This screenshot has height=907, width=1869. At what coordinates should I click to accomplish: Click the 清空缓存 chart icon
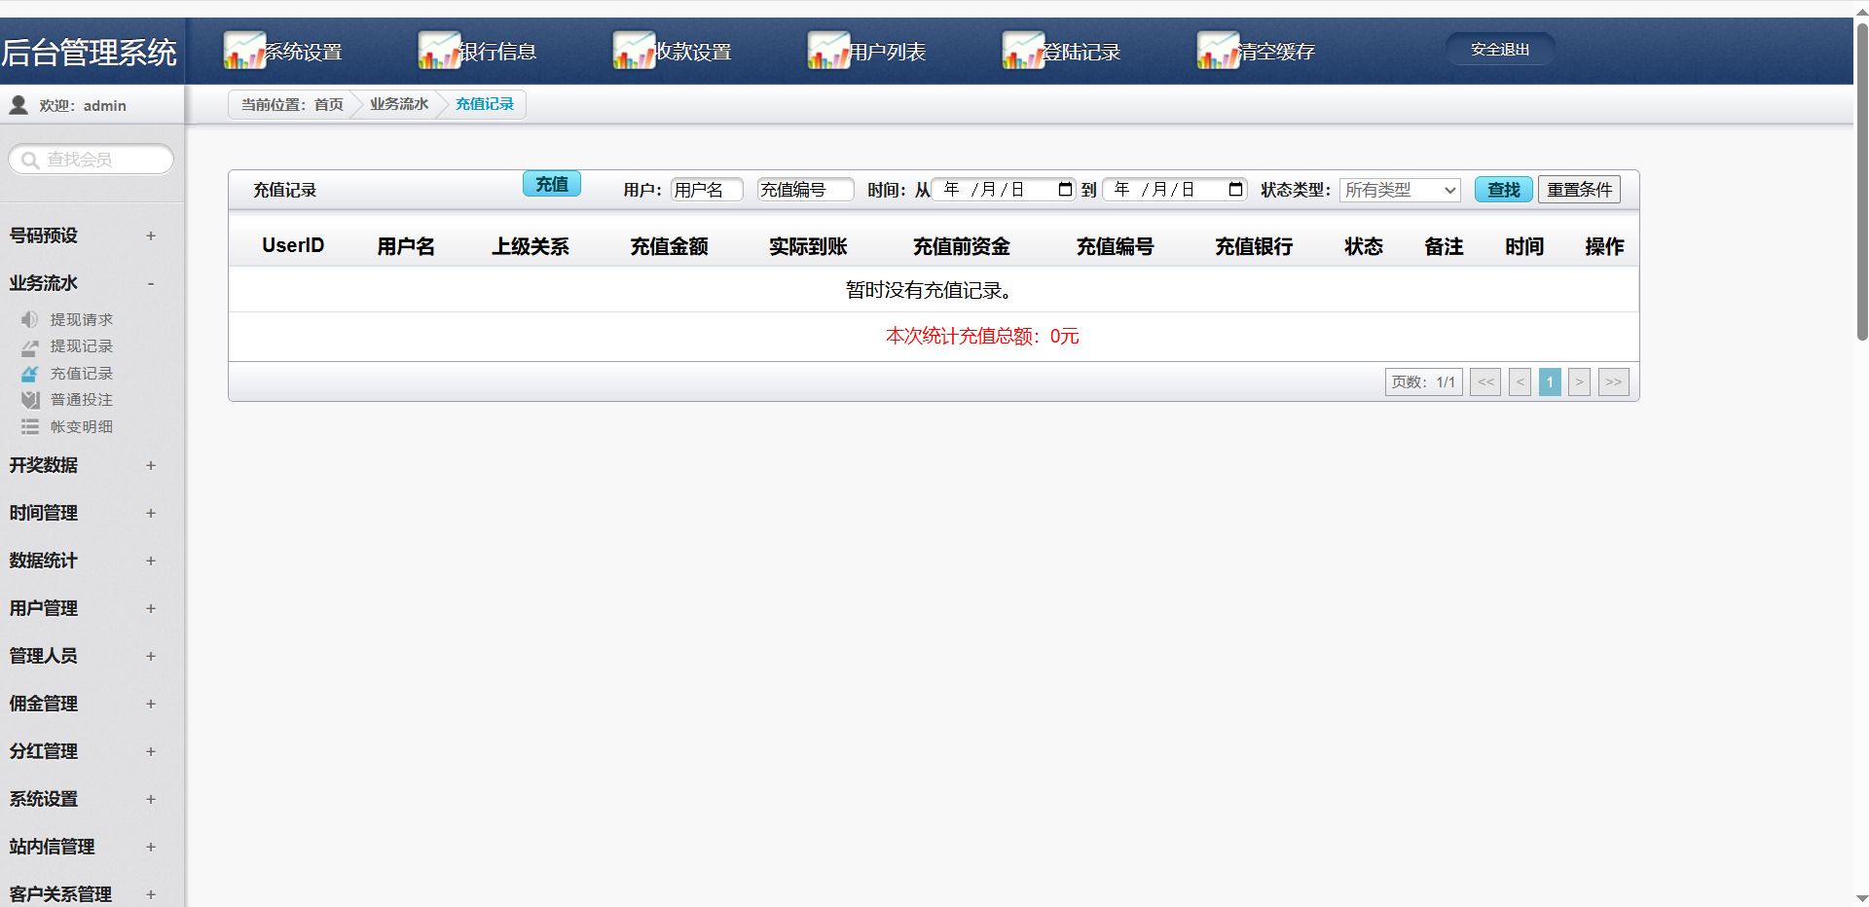[1217, 51]
